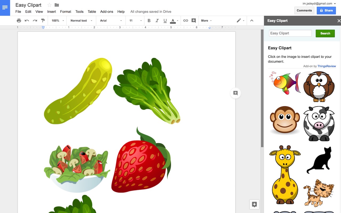341x213 pixels.
Task: Select the Paint format tool
Action: click(x=43, y=21)
